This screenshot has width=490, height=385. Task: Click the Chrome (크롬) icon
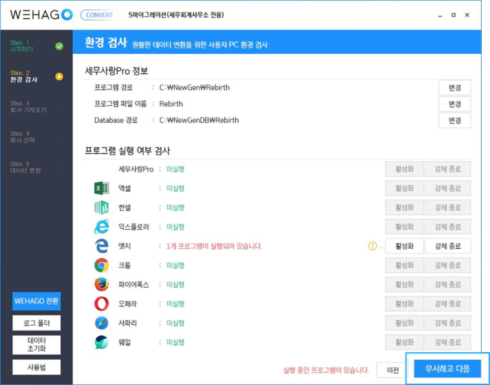[101, 265]
